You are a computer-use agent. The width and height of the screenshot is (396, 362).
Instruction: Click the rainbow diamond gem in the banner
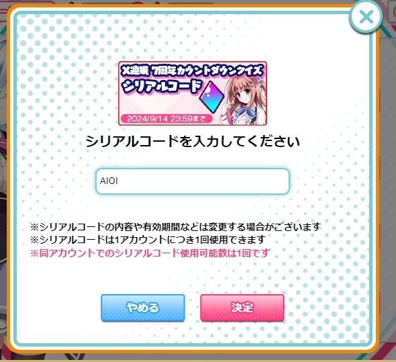pos(211,97)
